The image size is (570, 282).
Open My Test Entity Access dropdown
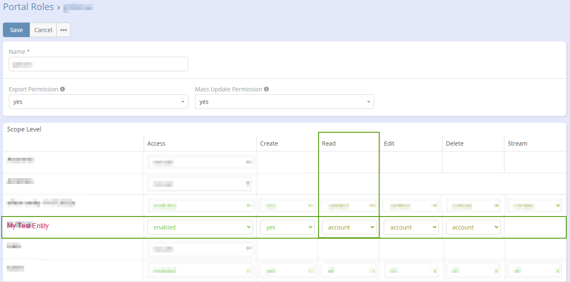click(x=200, y=227)
